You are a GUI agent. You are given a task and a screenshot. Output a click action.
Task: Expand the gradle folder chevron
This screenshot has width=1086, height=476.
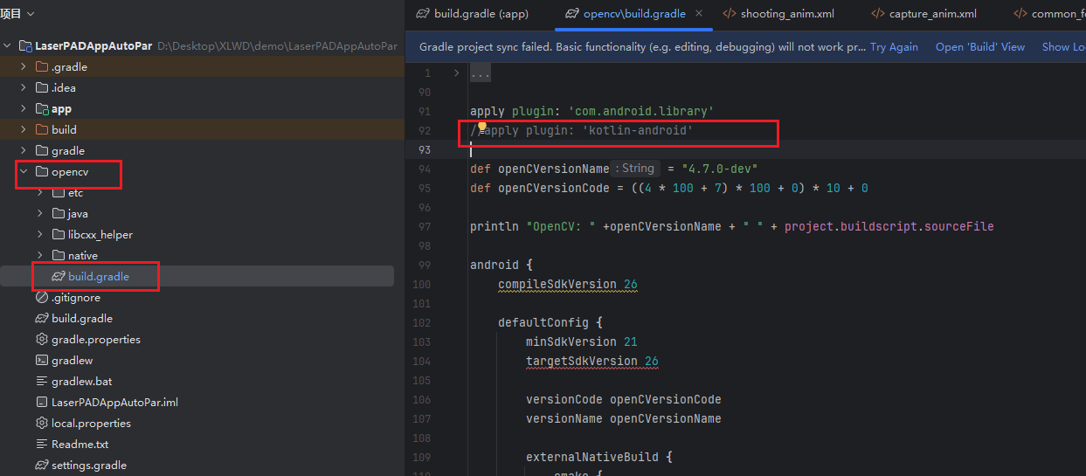click(x=24, y=150)
